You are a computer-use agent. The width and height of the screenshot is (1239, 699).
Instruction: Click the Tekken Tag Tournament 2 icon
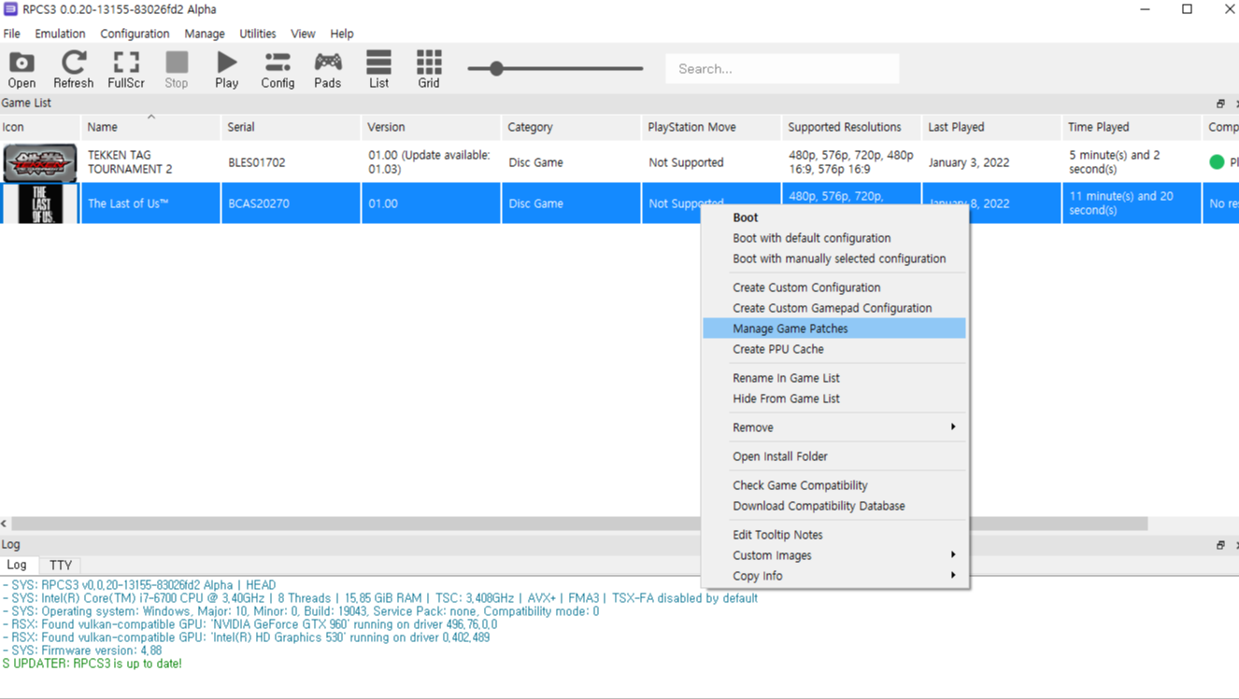click(39, 162)
